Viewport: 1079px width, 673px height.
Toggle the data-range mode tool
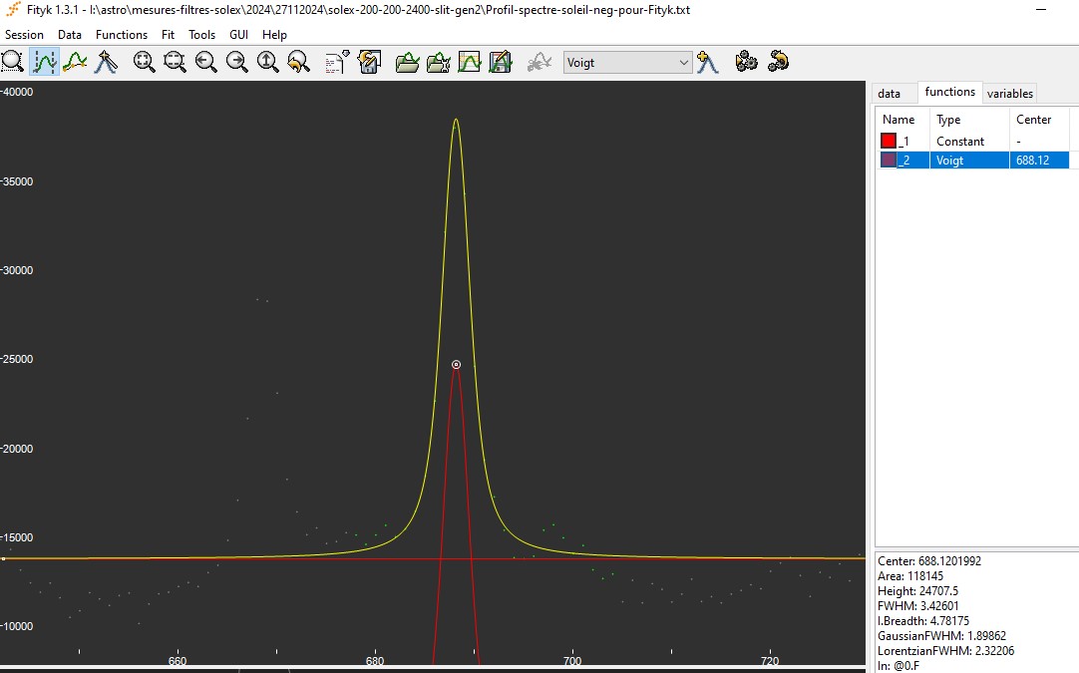pyautogui.click(x=44, y=62)
